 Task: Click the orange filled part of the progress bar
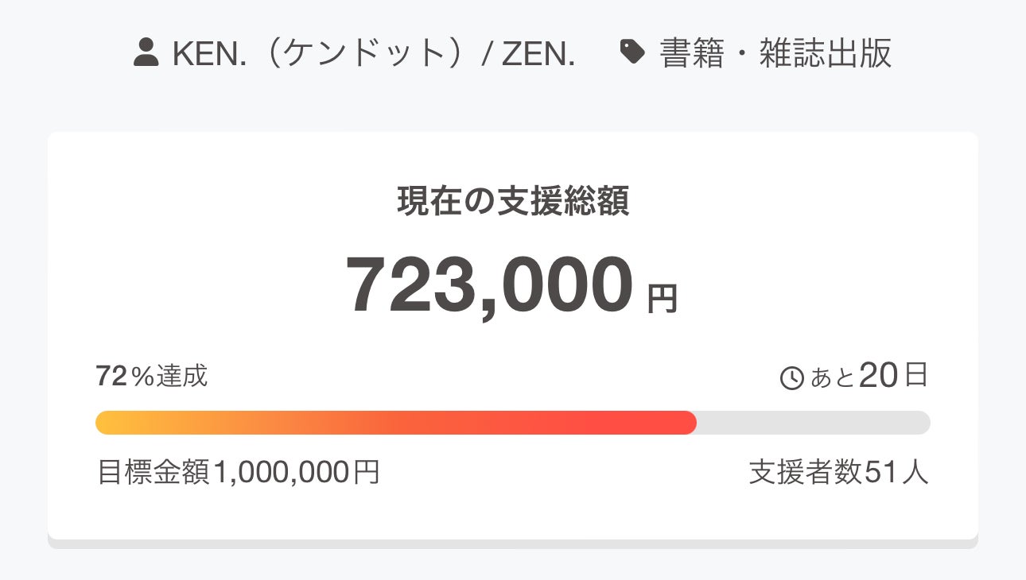click(396, 423)
